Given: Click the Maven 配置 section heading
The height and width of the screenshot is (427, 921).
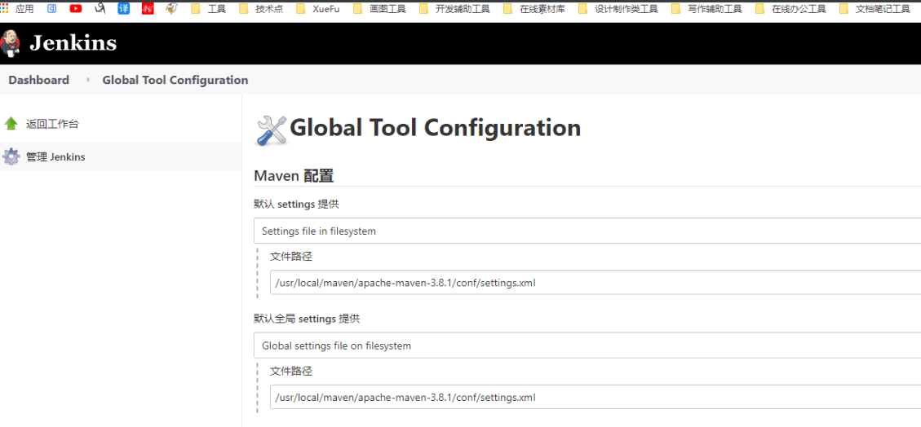Looking at the screenshot, I should pos(294,174).
